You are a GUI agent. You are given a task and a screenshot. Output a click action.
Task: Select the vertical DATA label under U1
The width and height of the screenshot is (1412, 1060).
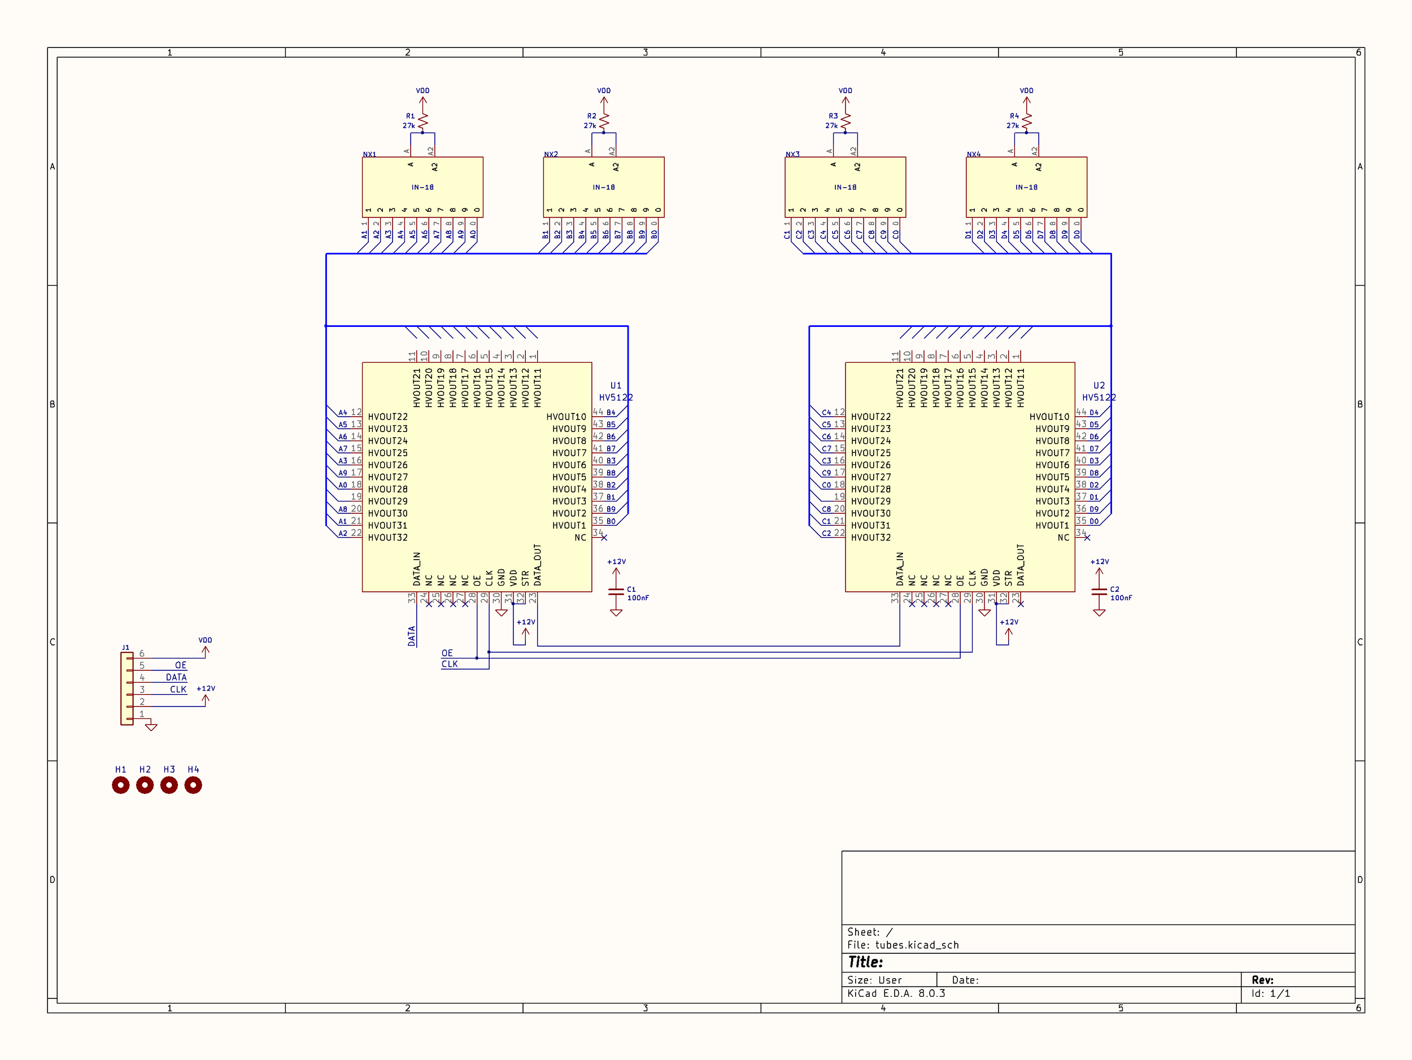(412, 636)
